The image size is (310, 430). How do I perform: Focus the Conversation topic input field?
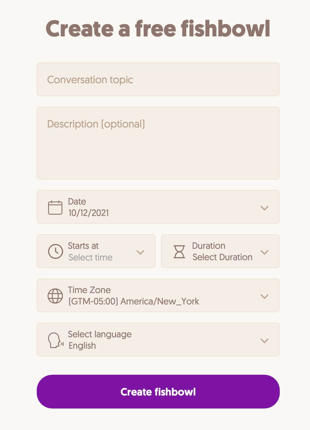point(158,79)
